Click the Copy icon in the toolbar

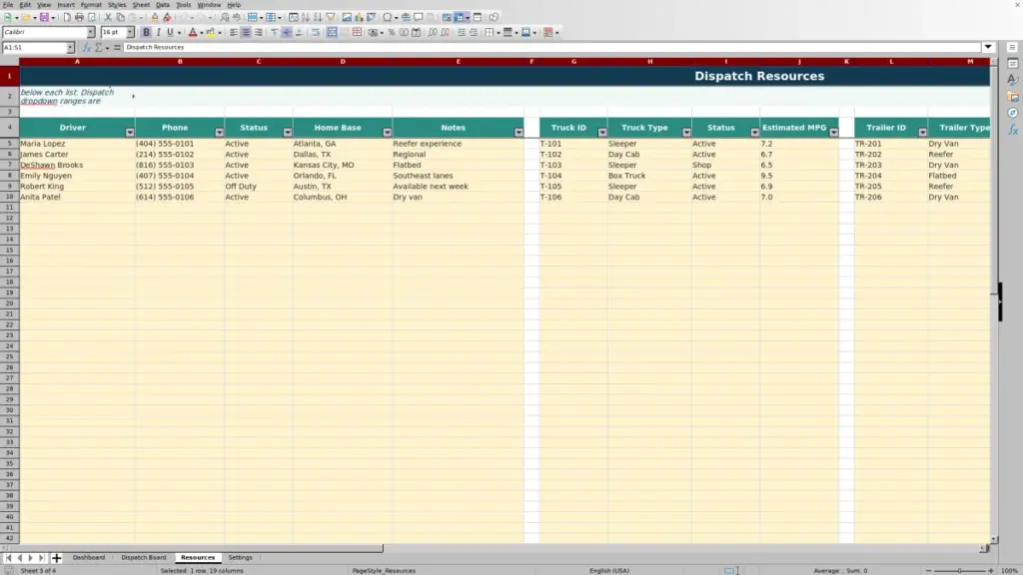click(x=120, y=17)
